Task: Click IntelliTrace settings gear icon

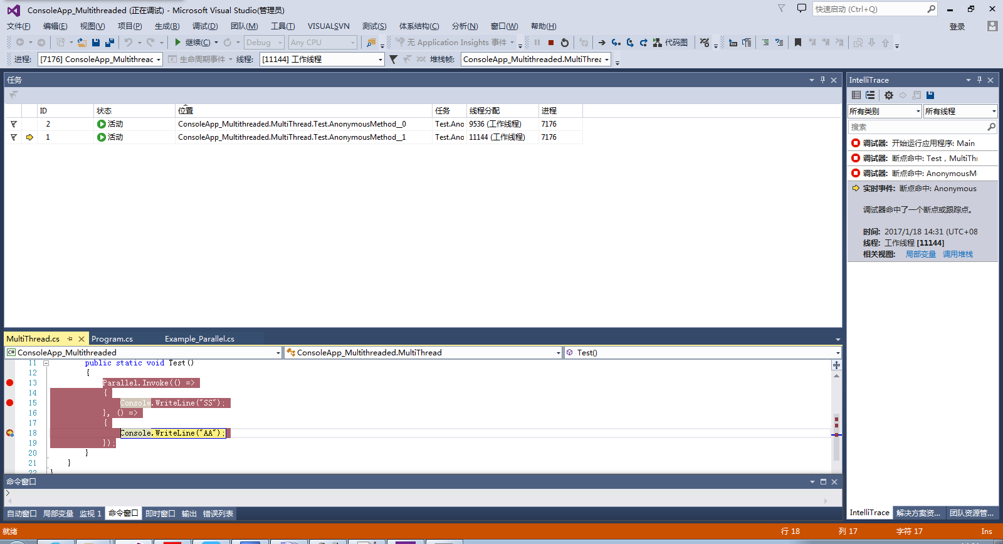Action: click(889, 95)
